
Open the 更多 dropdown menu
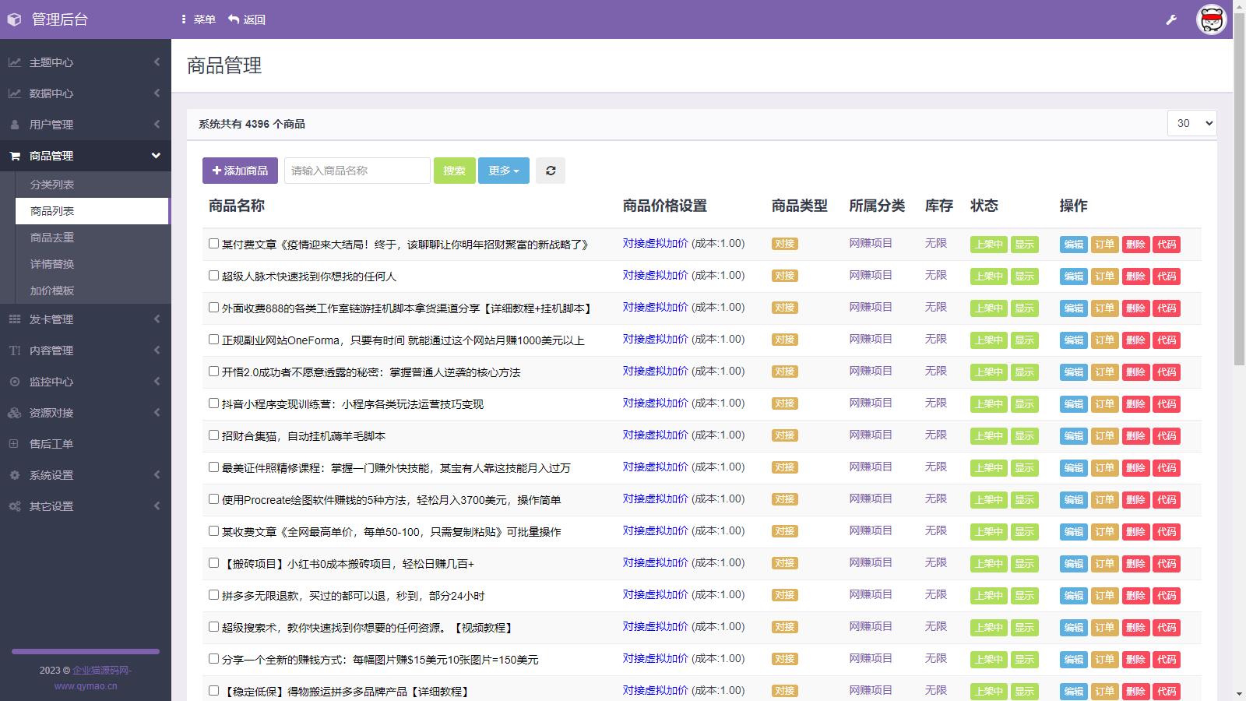coord(503,170)
